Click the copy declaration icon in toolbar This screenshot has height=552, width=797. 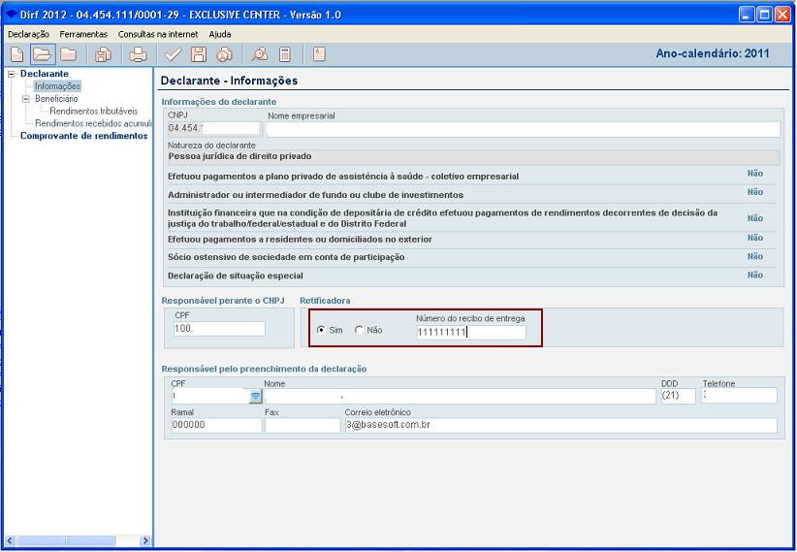point(103,54)
